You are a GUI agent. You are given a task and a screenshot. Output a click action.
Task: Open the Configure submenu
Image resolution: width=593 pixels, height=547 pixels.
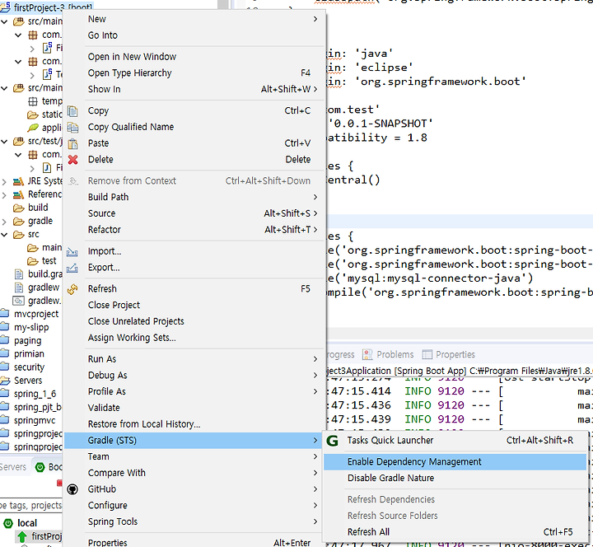click(194, 506)
